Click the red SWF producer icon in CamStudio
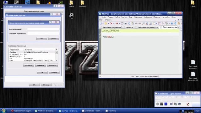 tap(188, 104)
